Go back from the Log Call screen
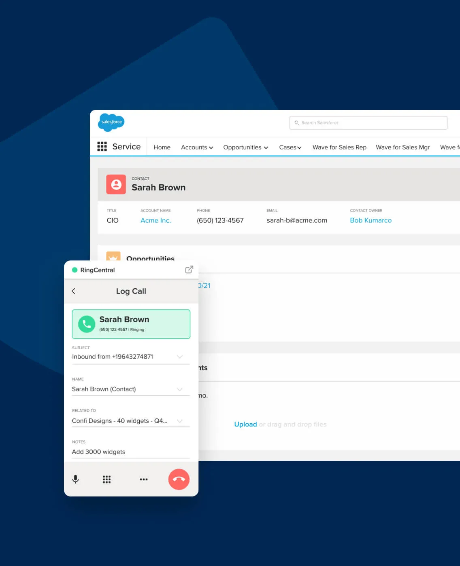The height and width of the screenshot is (566, 460). pyautogui.click(x=73, y=291)
